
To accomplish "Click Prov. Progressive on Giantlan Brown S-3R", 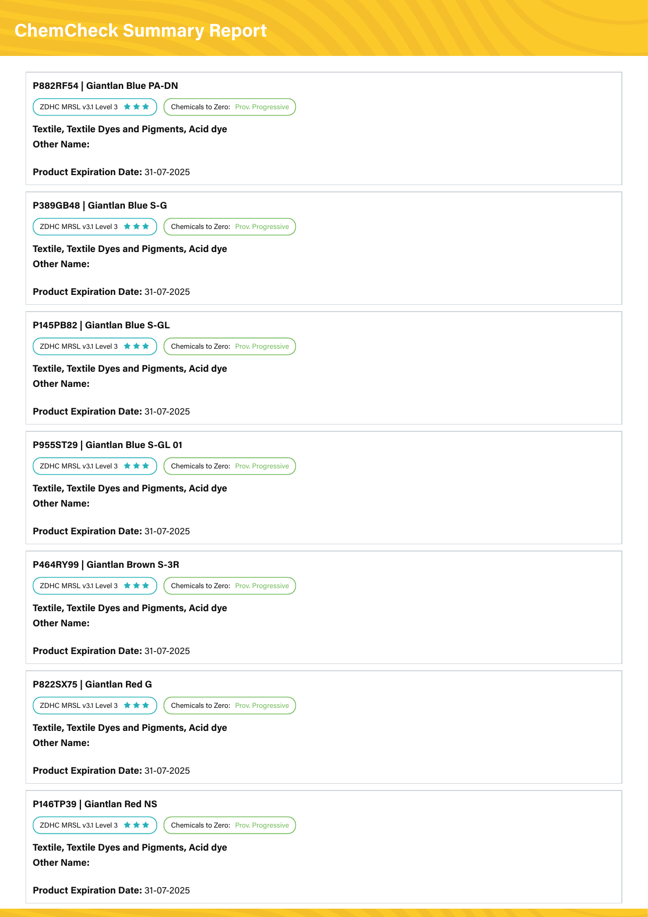I will point(262,586).
